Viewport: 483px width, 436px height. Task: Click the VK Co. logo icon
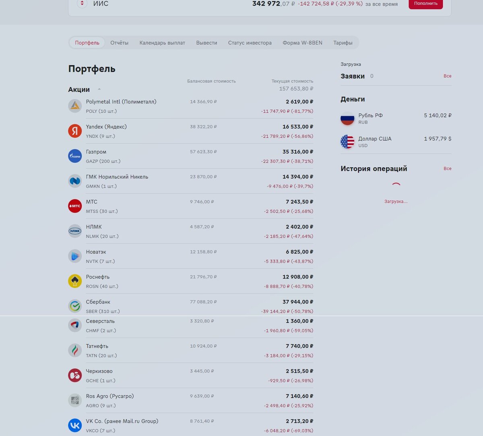(x=75, y=425)
